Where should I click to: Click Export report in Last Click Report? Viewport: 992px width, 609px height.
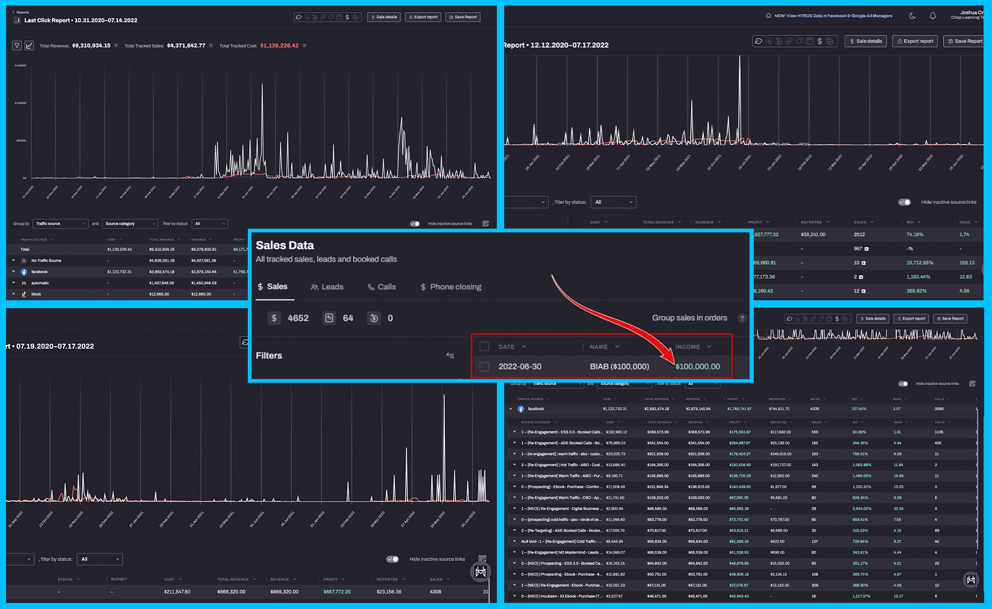pyautogui.click(x=423, y=17)
